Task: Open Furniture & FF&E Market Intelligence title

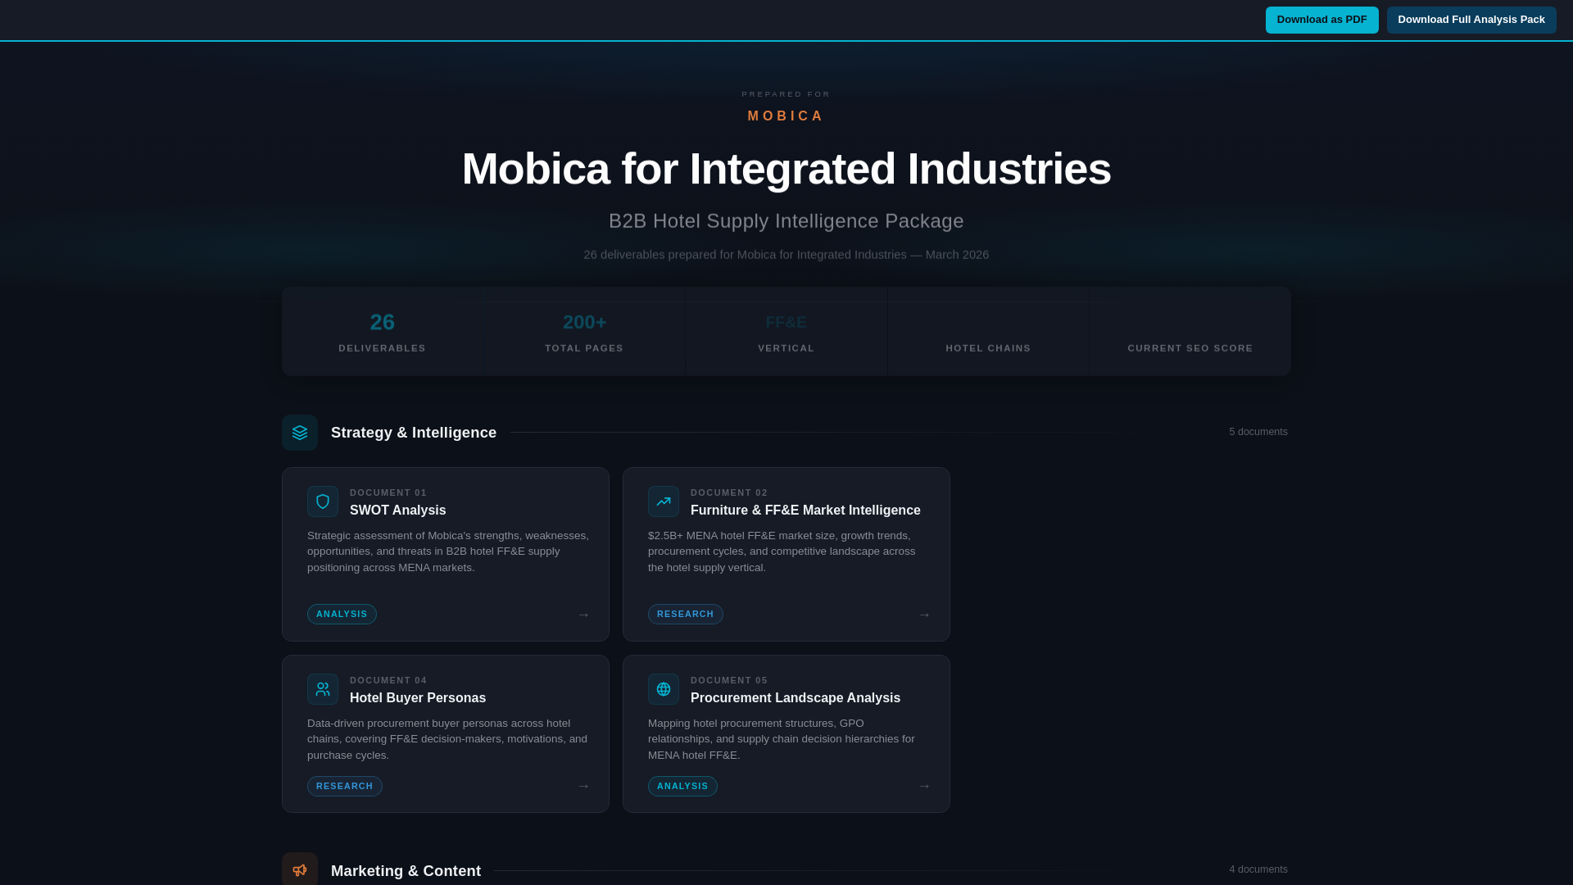Action: click(x=805, y=511)
